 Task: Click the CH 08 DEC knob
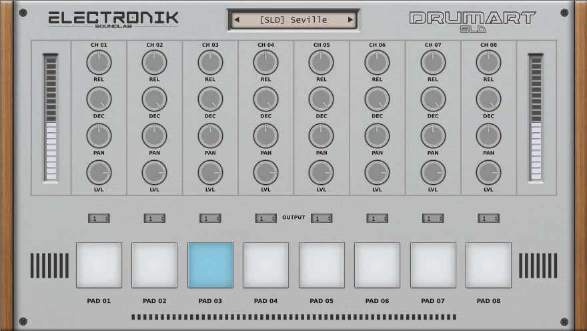tap(488, 99)
